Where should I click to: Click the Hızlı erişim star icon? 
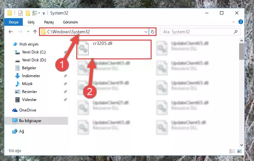pyautogui.click(x=15, y=44)
